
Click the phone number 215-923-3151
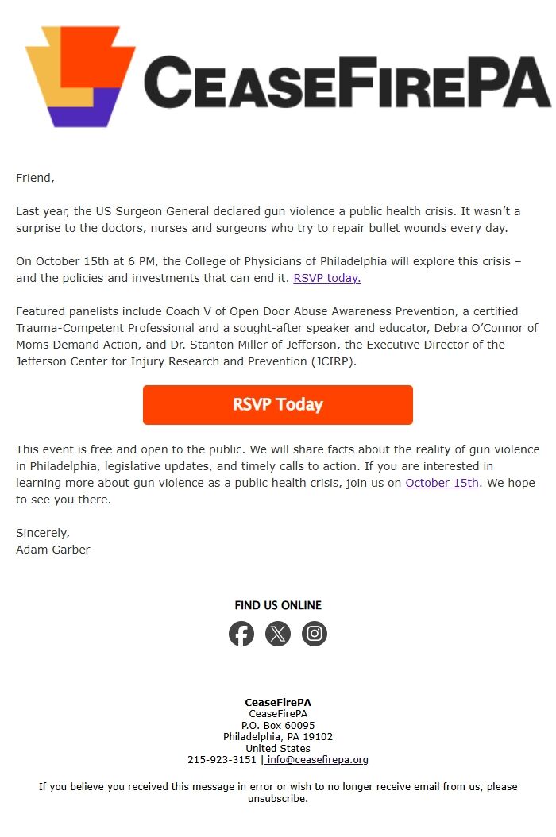(x=222, y=760)
